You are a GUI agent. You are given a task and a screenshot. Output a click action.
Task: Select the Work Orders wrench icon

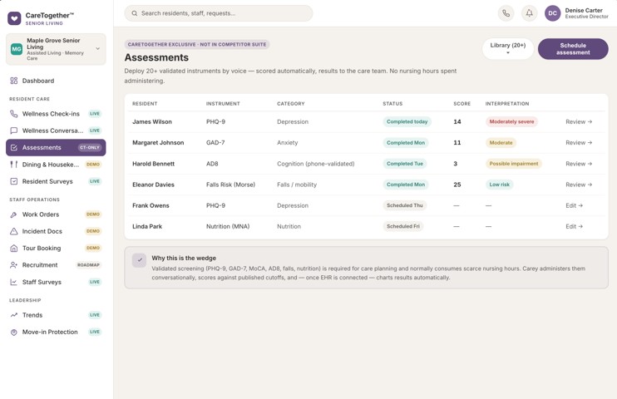pos(14,214)
